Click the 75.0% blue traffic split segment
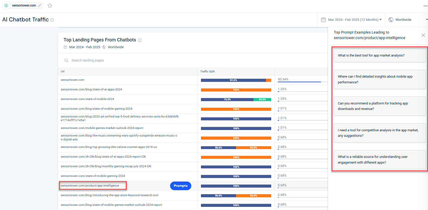428x210 pixels. [x=227, y=100]
